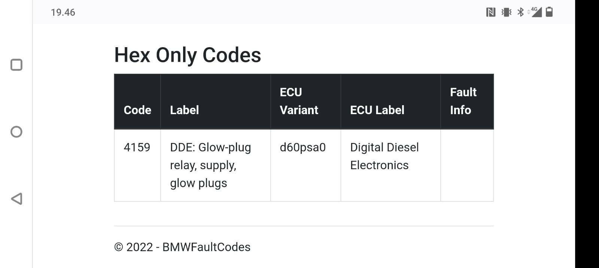Select the Fault Info column header
The width and height of the screenshot is (599, 268).
point(463,101)
